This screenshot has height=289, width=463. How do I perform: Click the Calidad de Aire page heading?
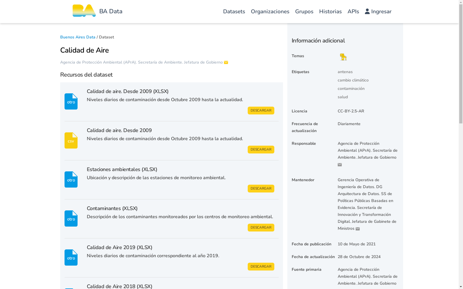point(84,50)
